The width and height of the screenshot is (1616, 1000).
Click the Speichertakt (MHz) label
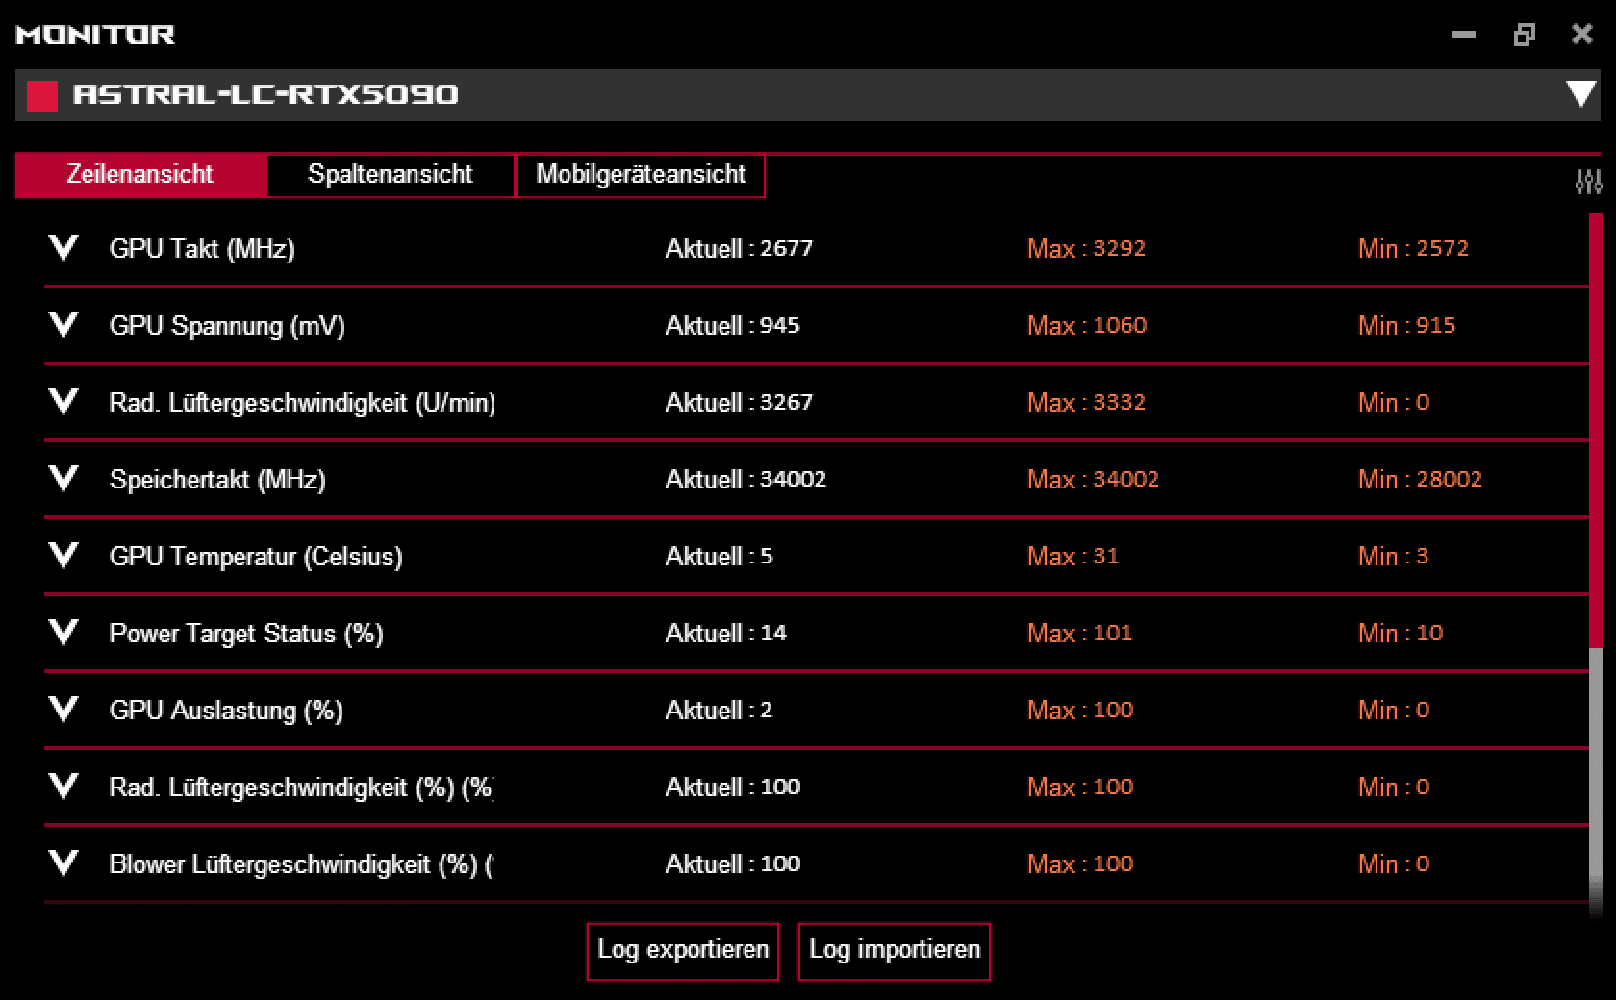(217, 480)
